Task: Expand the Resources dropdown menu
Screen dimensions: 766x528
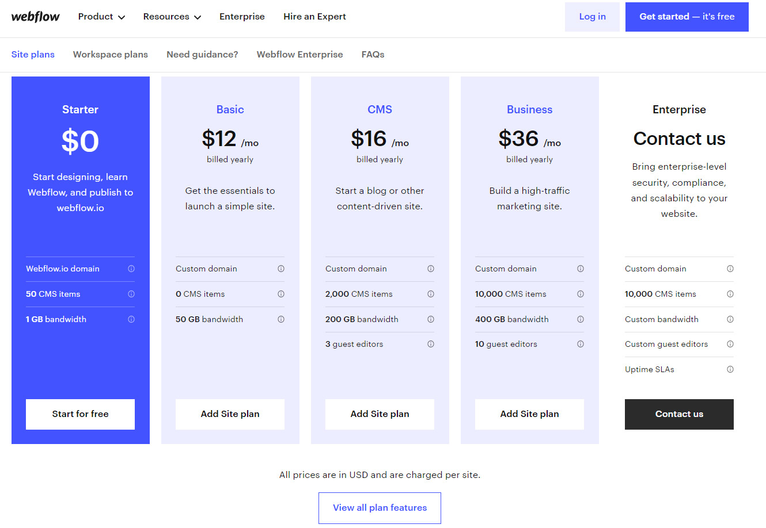Action: 172,17
